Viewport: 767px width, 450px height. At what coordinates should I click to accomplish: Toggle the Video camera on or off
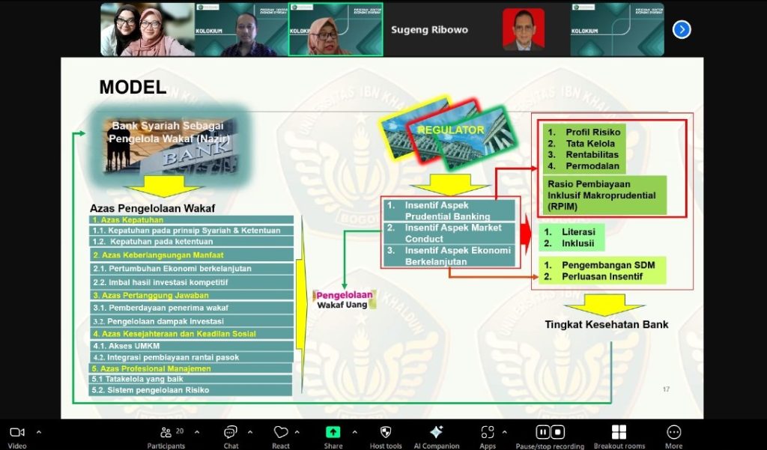point(17,433)
